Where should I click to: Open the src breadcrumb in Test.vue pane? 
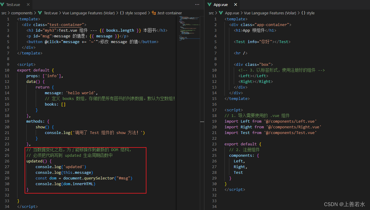(x=4, y=13)
